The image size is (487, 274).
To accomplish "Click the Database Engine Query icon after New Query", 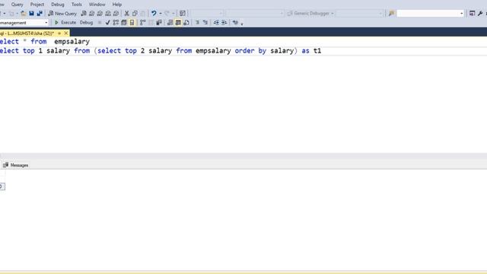I will (84, 14).
